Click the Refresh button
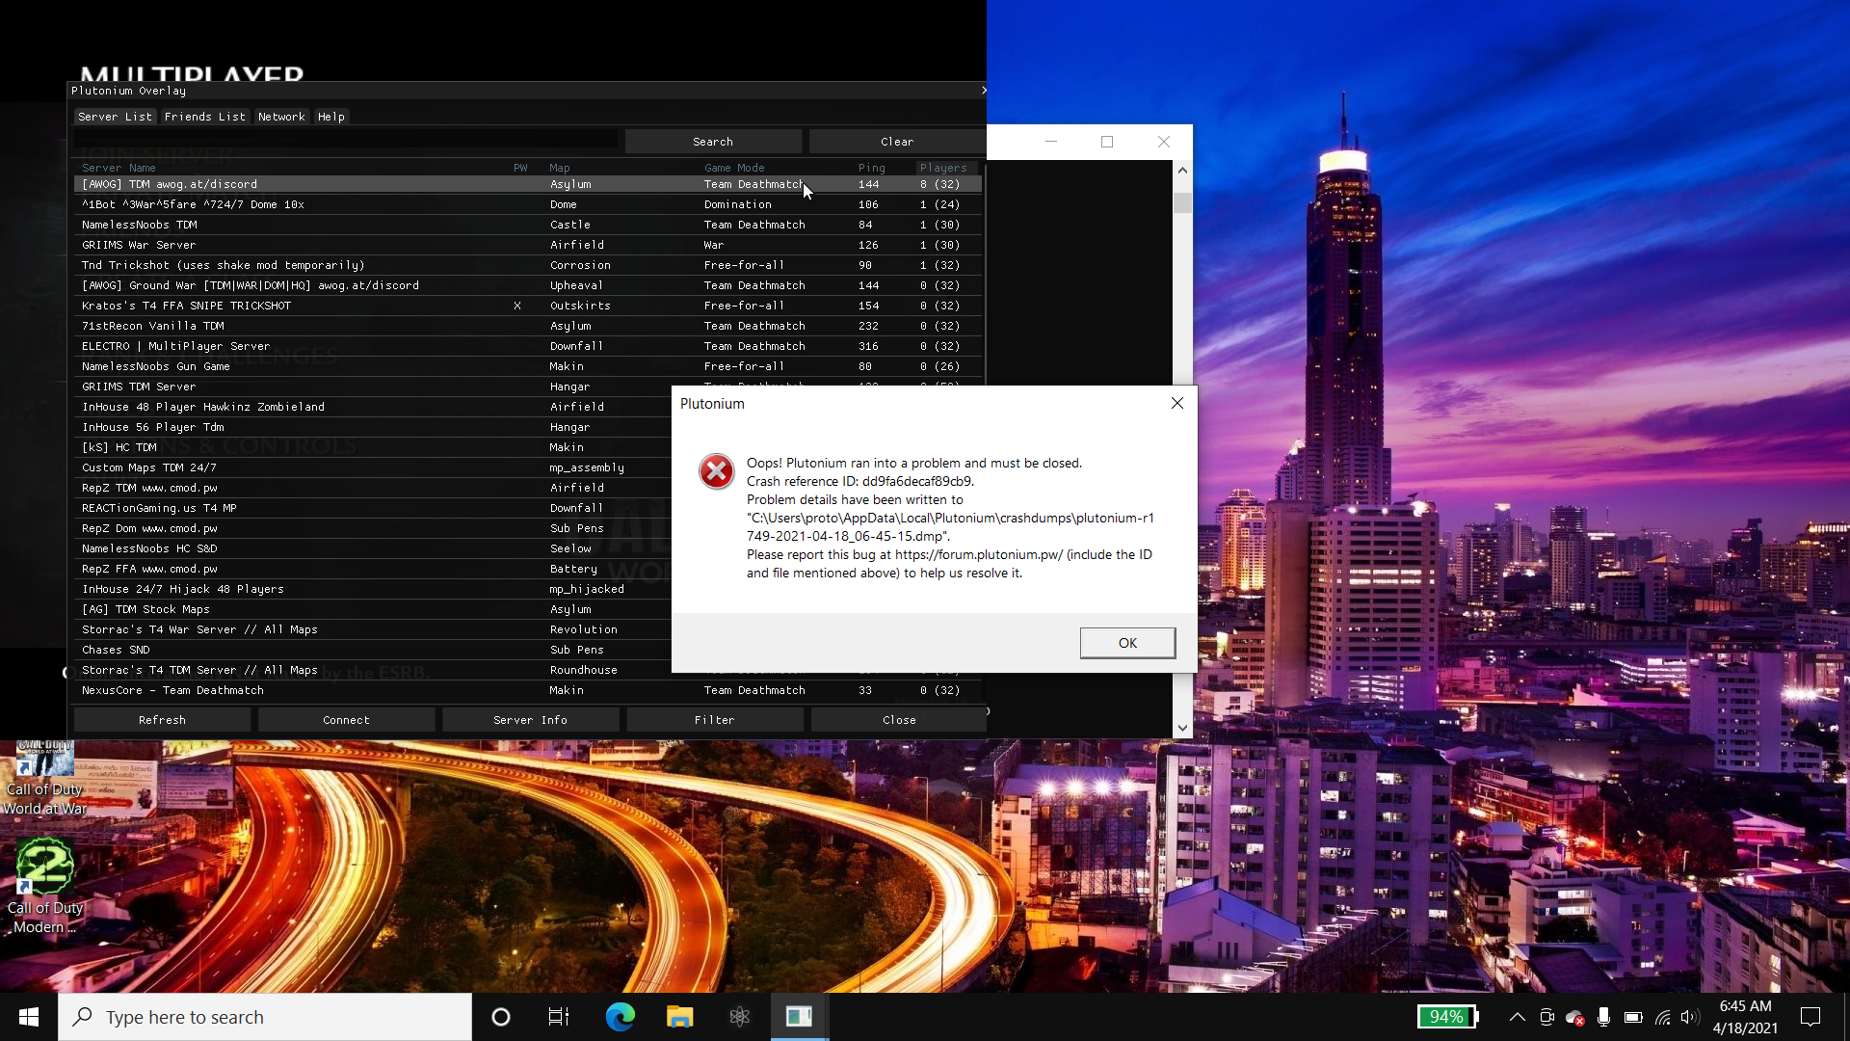Screen dimensions: 1850x1041 click(x=162, y=720)
